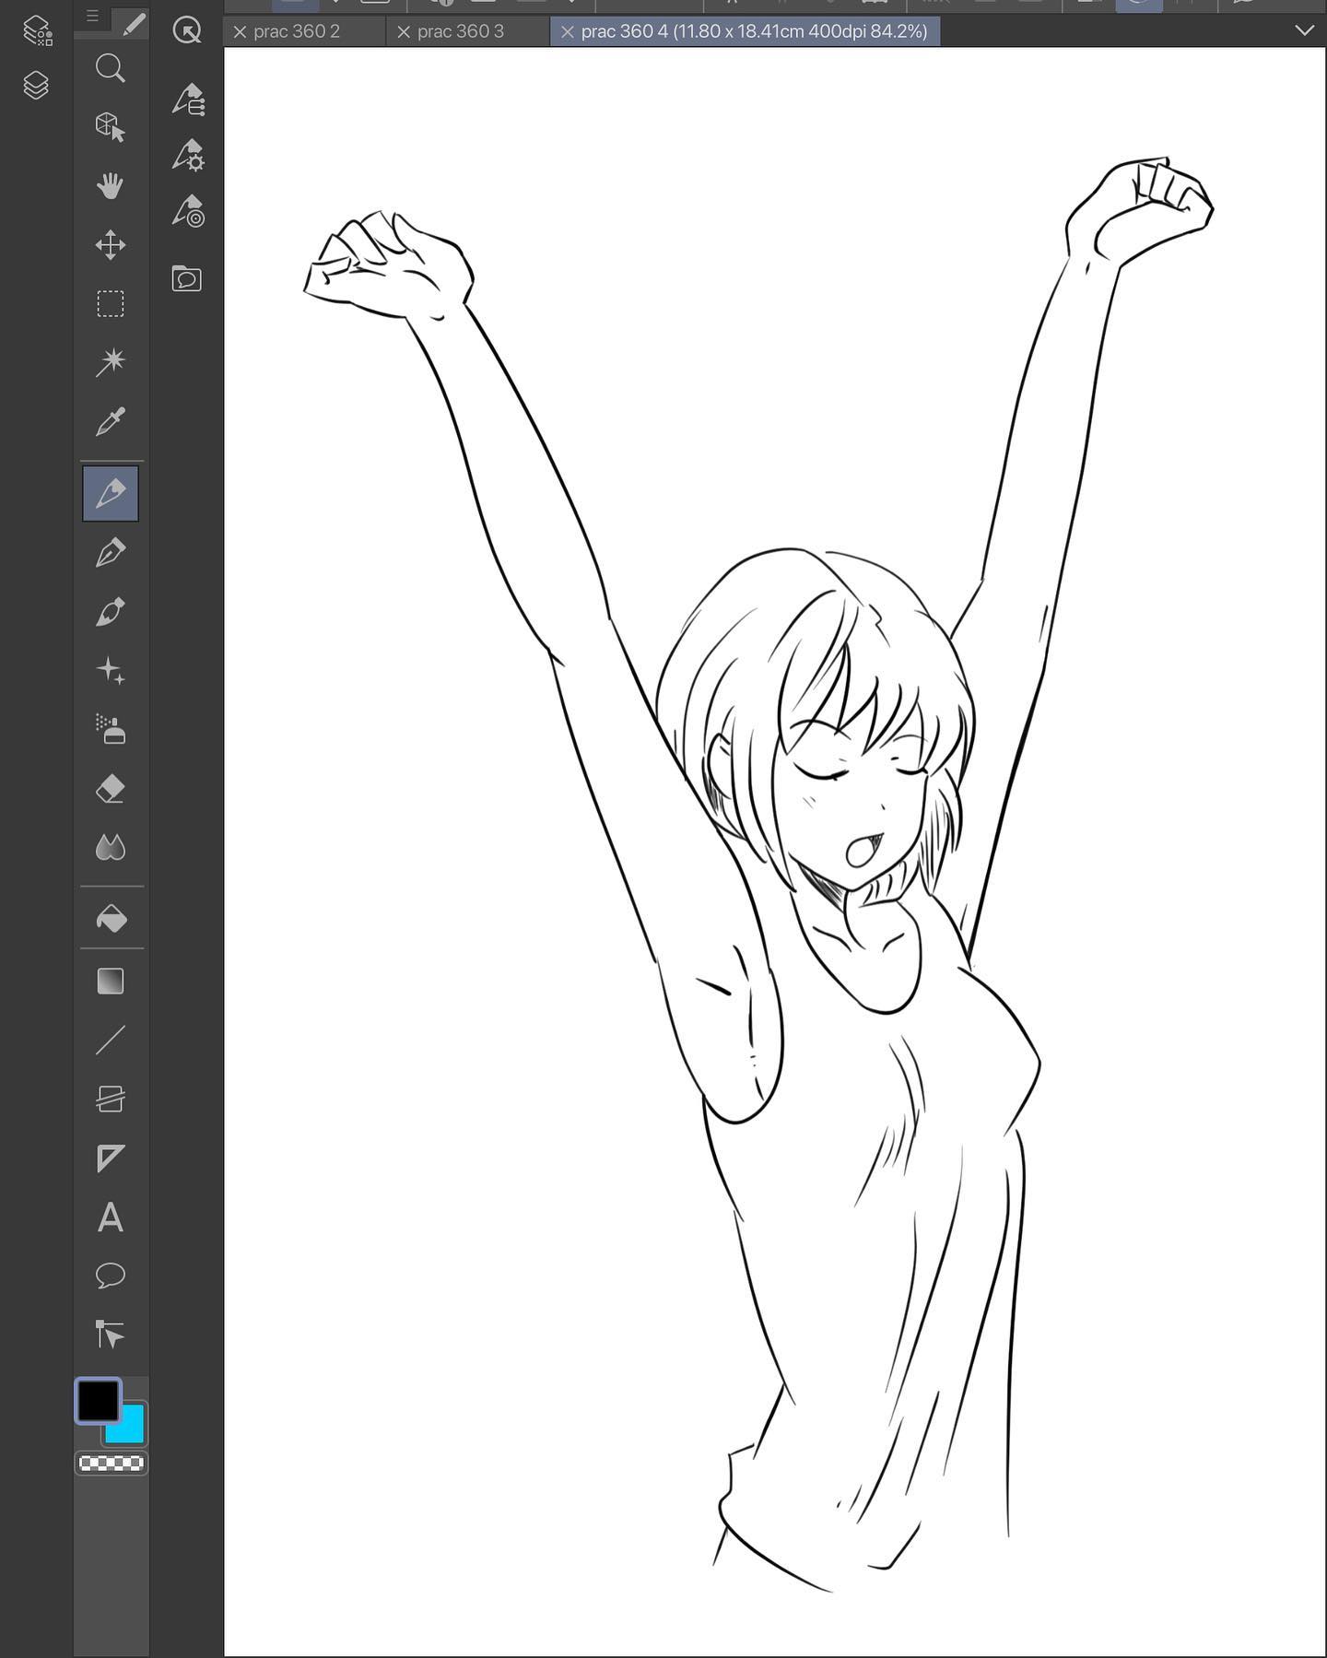The height and width of the screenshot is (1658, 1327).
Task: Select the Text tool
Action: 111,1217
